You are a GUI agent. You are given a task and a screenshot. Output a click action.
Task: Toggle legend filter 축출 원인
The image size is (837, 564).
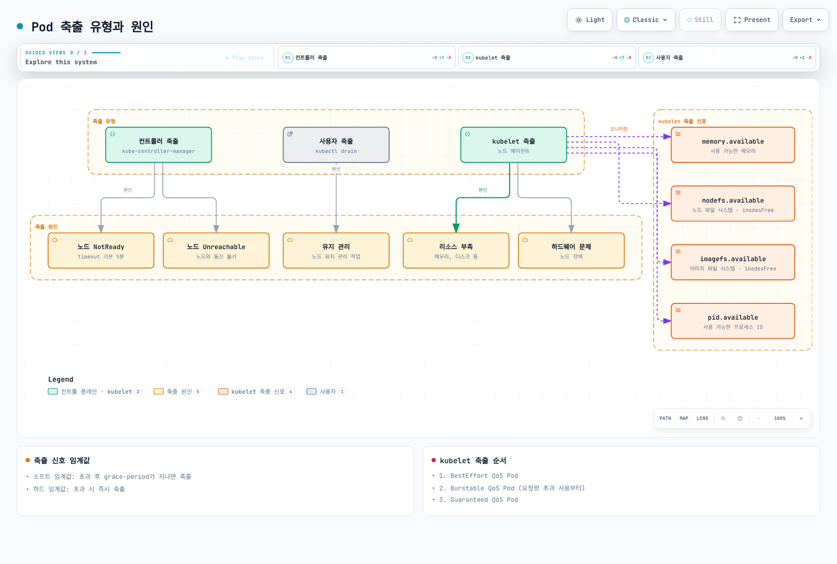click(177, 392)
